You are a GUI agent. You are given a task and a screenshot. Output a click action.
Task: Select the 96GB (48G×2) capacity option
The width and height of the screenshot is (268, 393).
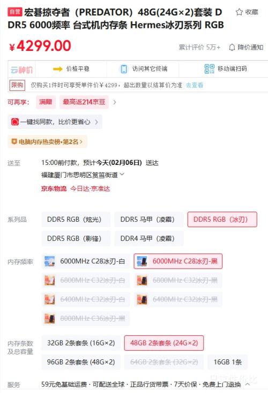pos(81,362)
